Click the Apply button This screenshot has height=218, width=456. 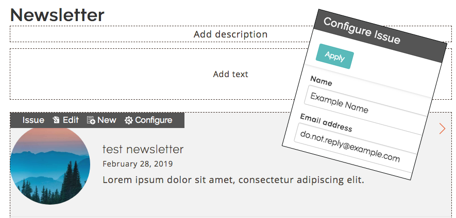(335, 57)
